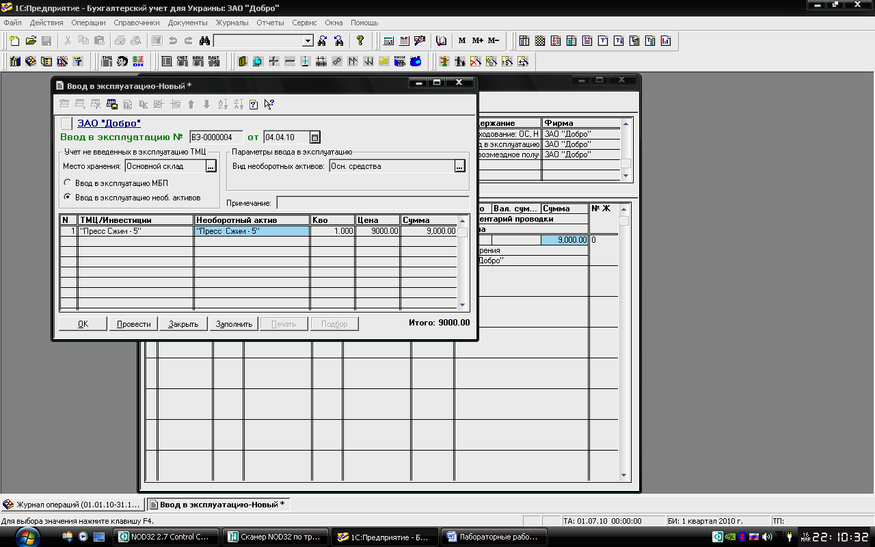Click the ТМЦ inventory toolbar icon
This screenshot has width=875, height=547.
[107, 61]
